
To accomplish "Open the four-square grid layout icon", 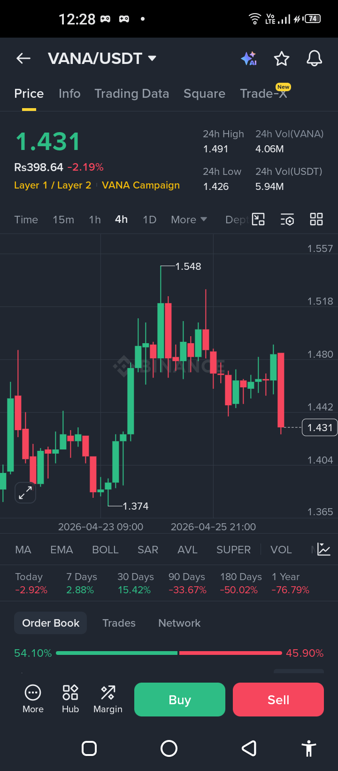I will (x=316, y=219).
